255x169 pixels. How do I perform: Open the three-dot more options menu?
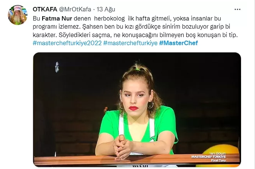click(238, 9)
